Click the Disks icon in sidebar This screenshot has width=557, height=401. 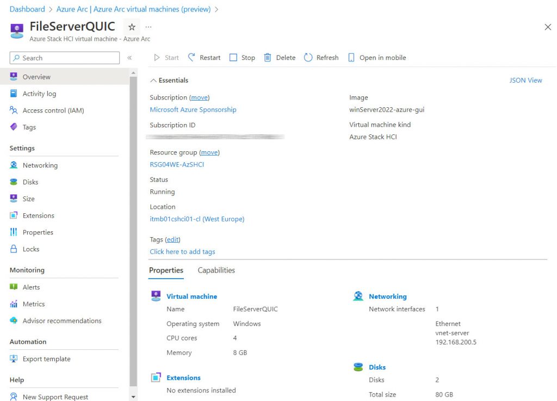(14, 182)
